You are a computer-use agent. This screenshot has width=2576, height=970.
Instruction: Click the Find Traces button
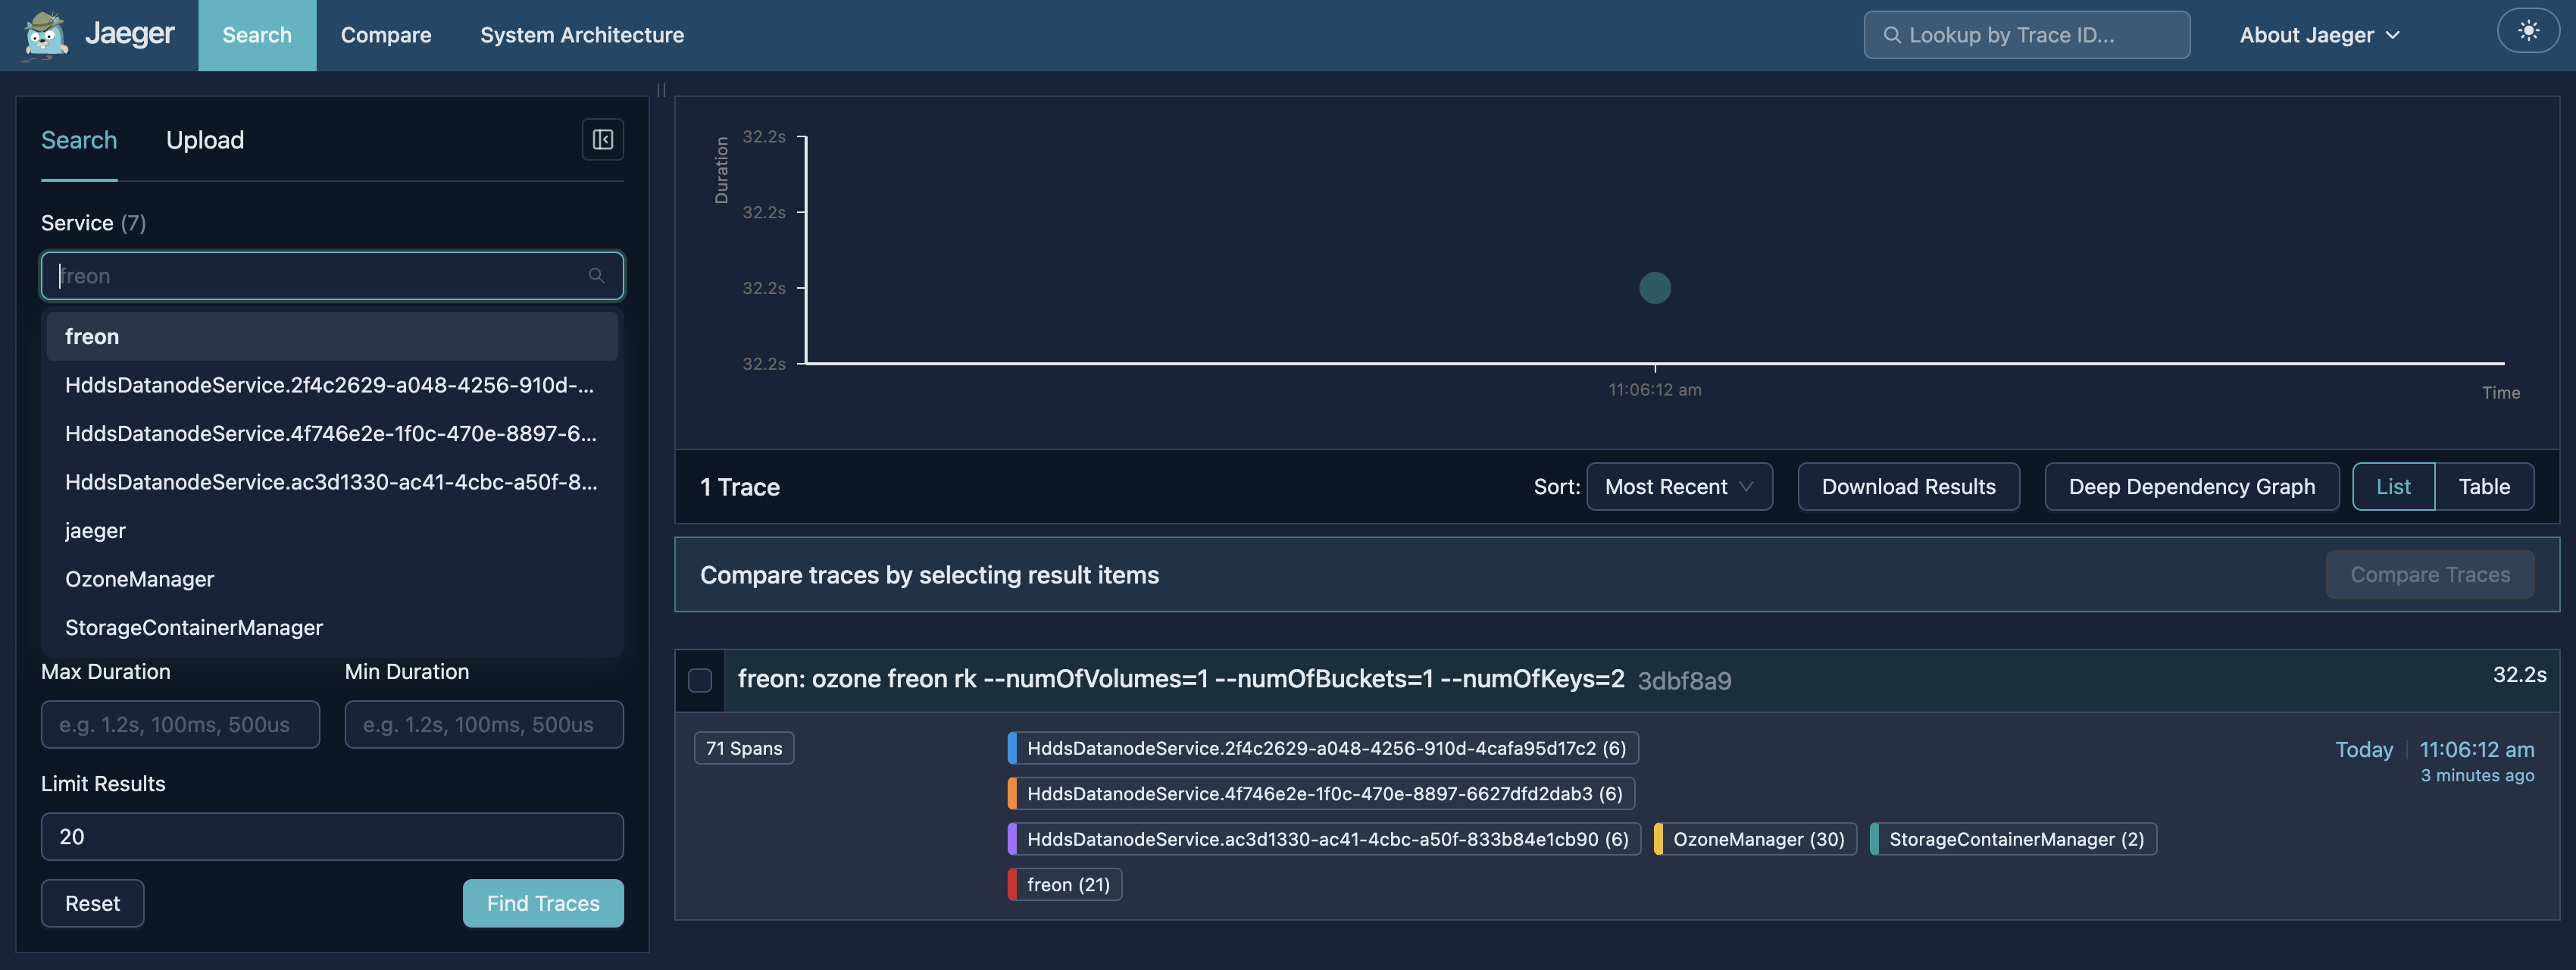click(x=543, y=904)
